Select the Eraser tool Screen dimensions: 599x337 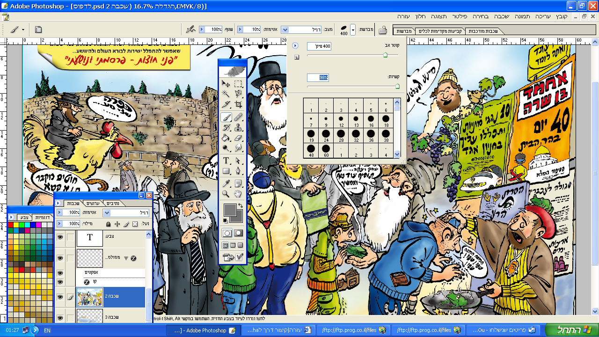[x=238, y=138]
